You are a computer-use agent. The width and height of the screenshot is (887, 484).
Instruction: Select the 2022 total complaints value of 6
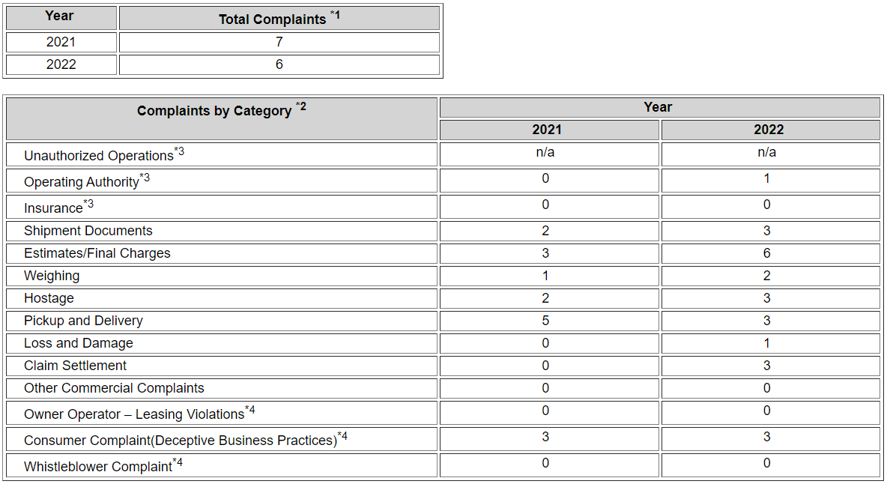279,64
